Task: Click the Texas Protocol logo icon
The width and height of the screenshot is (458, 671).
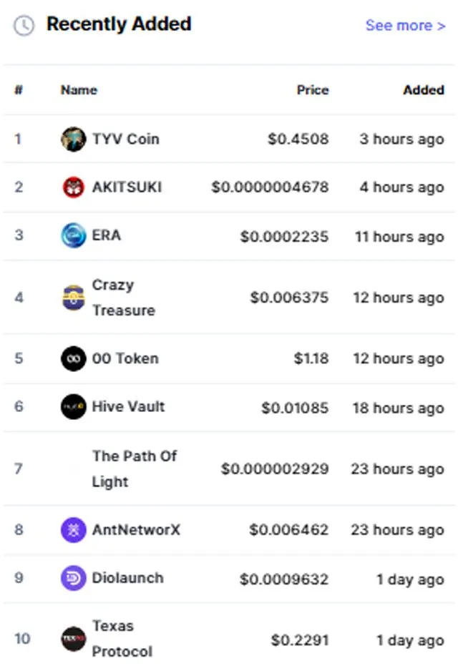Action: point(73,639)
